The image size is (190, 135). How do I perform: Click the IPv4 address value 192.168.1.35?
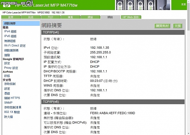[99, 48]
